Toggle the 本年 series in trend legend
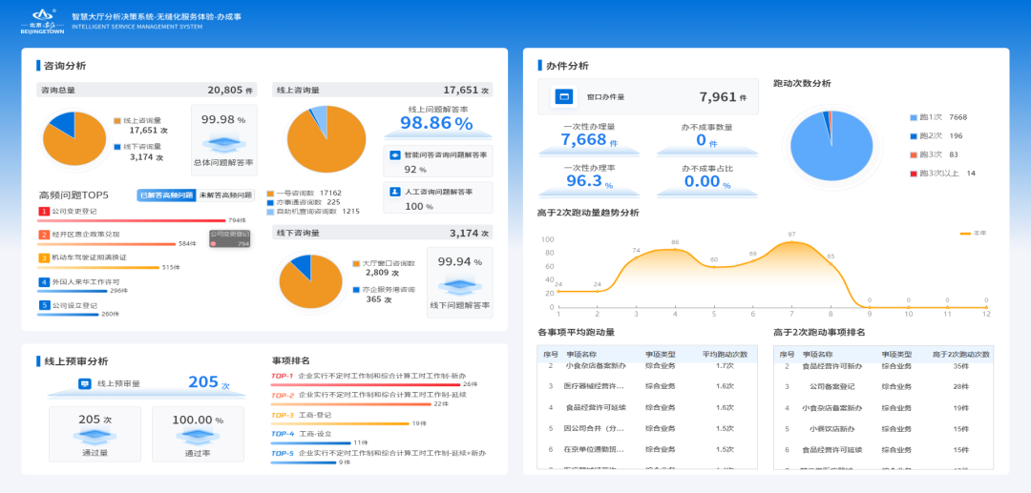Screen dimensions: 1031x493 point(972,233)
